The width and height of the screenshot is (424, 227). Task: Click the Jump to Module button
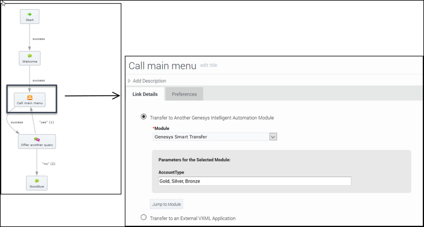point(167,204)
